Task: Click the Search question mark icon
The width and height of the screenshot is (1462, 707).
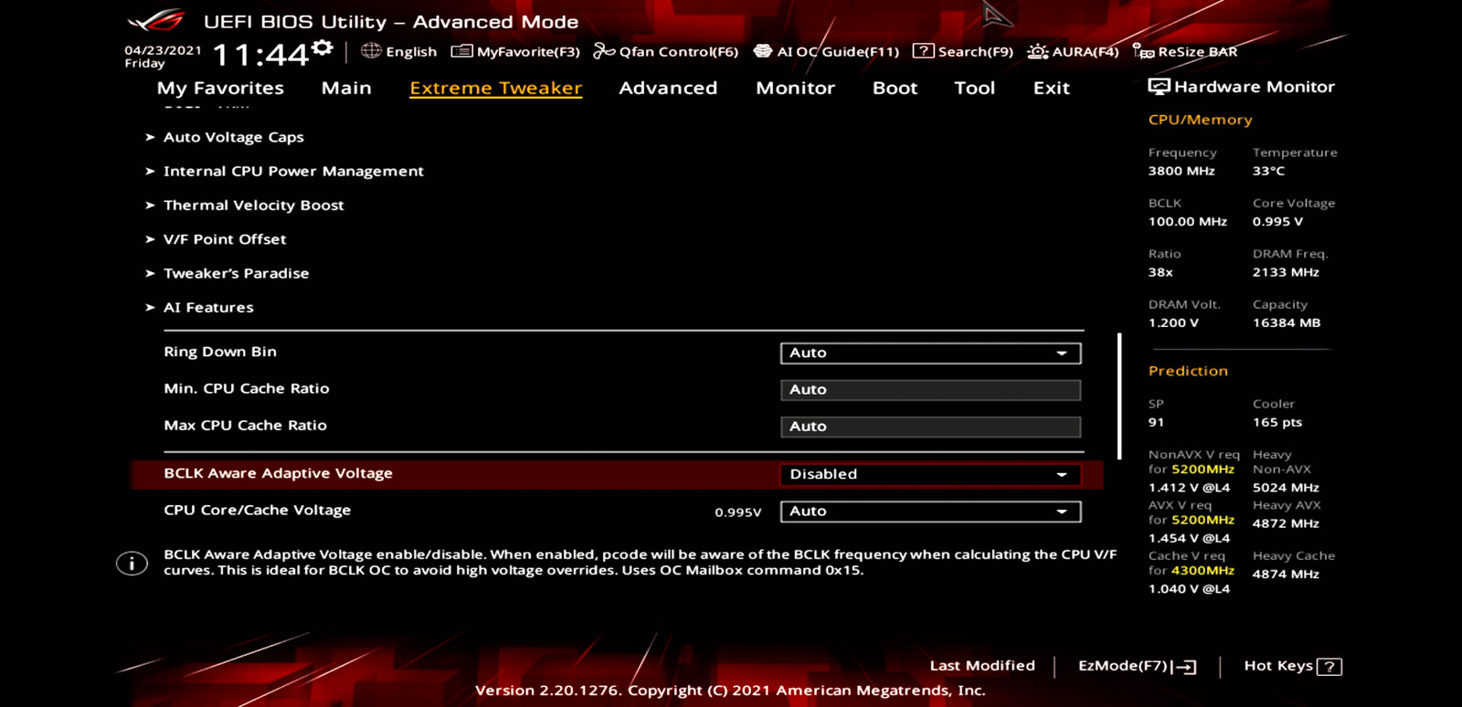Action: click(x=924, y=51)
